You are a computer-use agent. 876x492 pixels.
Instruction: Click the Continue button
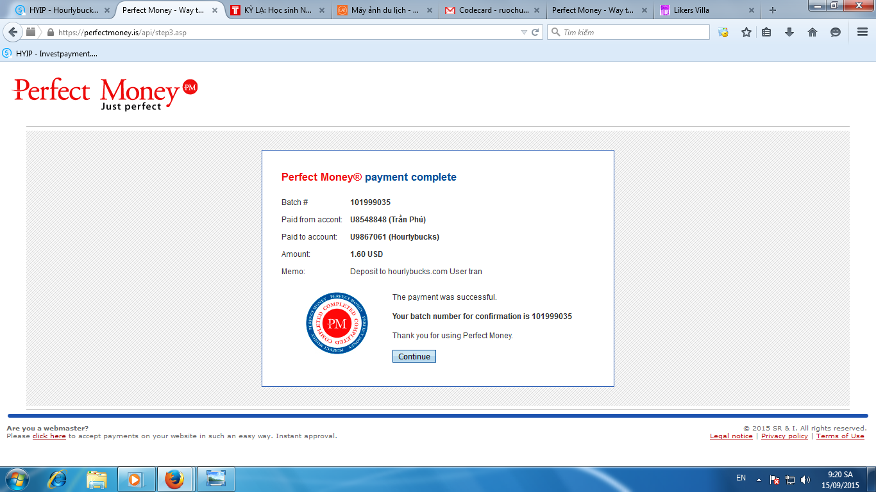(414, 356)
